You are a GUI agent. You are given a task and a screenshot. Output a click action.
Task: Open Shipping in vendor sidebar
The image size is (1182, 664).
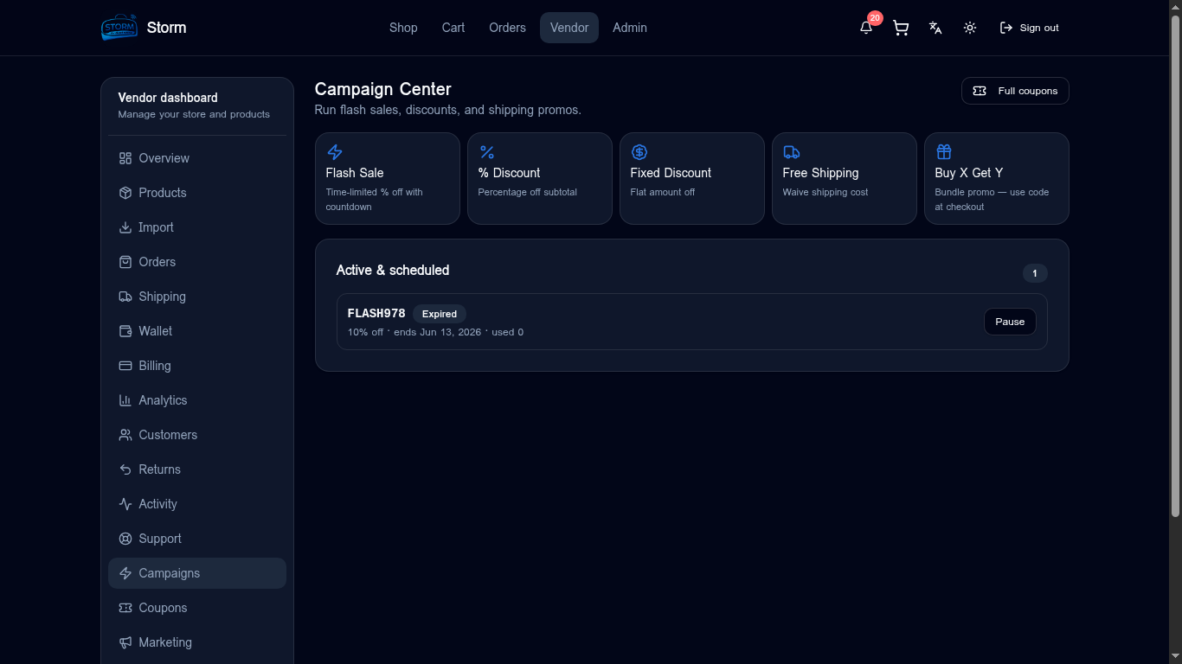pyautogui.click(x=197, y=297)
